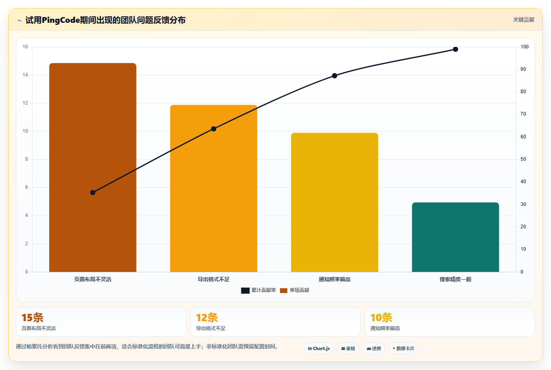Click the 累计贡献率 legend label
The width and height of the screenshot is (551, 370).
[x=263, y=290]
